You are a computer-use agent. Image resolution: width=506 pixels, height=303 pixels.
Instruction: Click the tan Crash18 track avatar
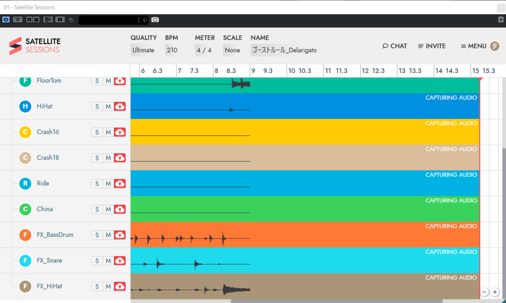(x=25, y=157)
